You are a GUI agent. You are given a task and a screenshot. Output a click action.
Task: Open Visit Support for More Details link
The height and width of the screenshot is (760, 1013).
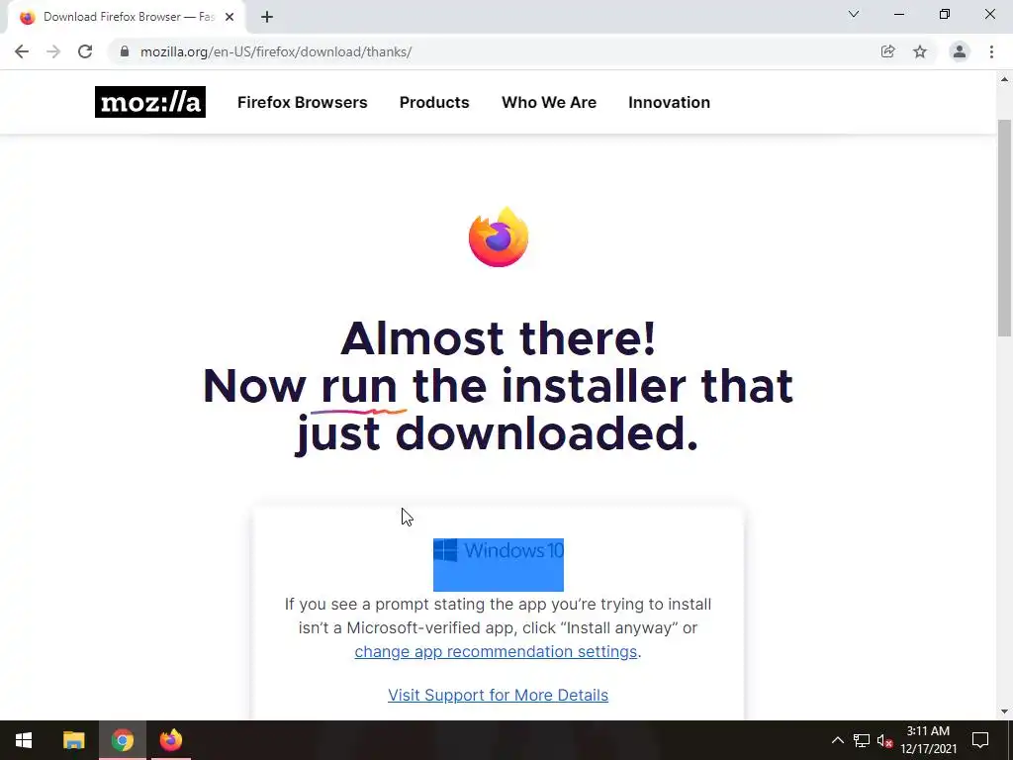[499, 695]
